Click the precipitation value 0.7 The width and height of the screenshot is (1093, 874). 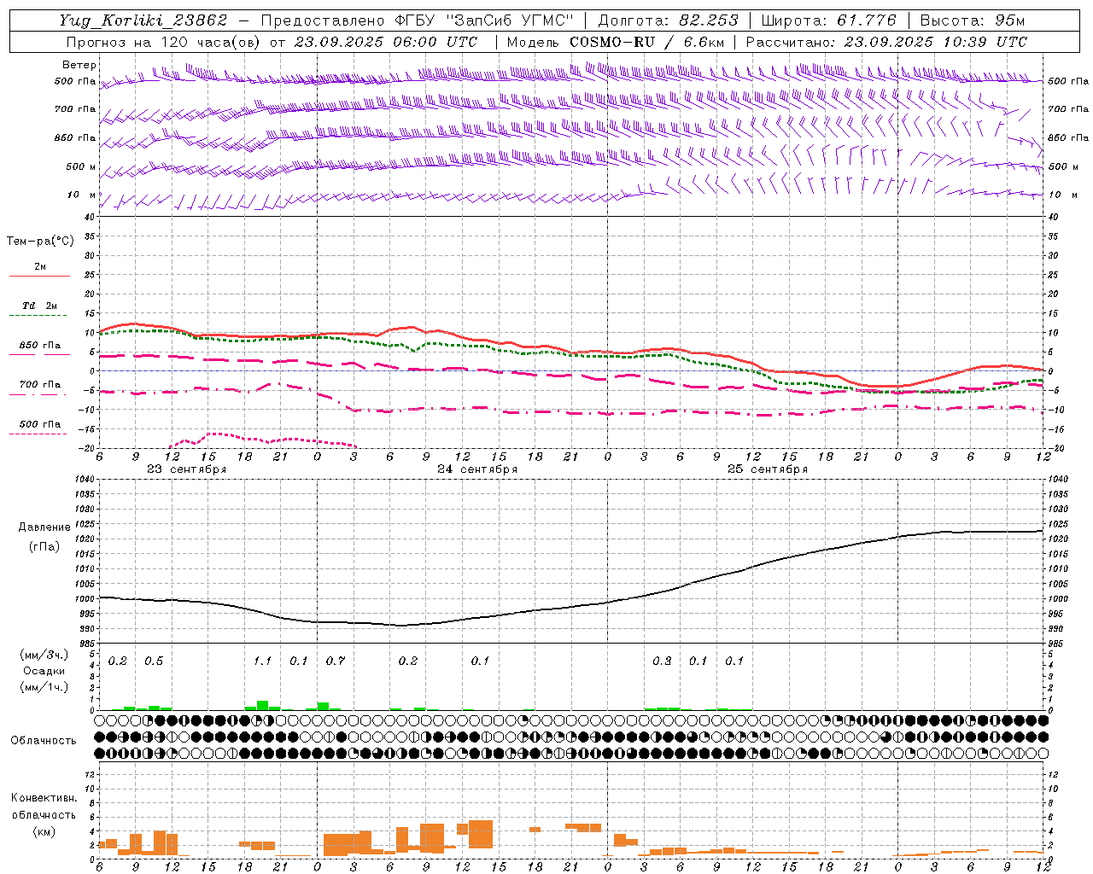[x=336, y=661]
